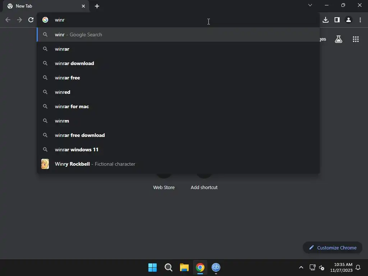Select the 'winred' suggestion

(x=178, y=92)
